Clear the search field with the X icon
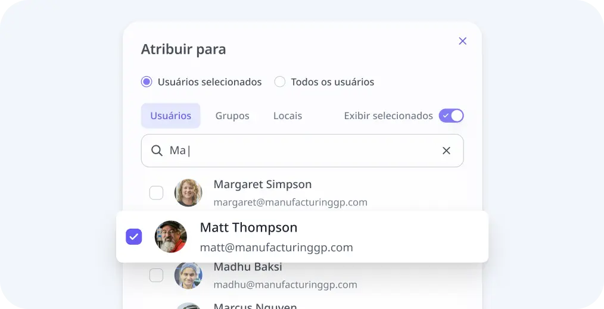This screenshot has width=604, height=309. 446,151
